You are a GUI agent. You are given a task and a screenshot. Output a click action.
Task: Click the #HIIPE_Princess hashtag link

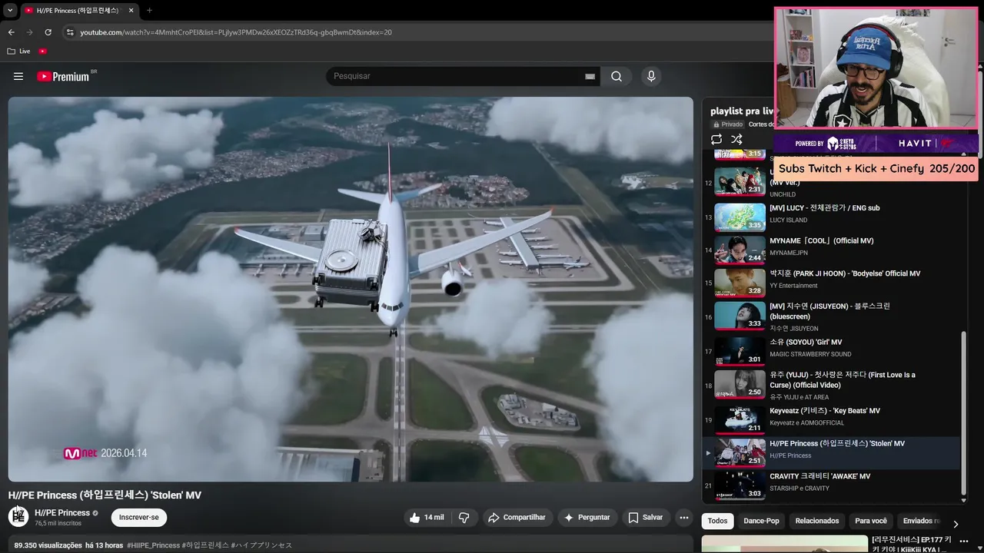154,545
